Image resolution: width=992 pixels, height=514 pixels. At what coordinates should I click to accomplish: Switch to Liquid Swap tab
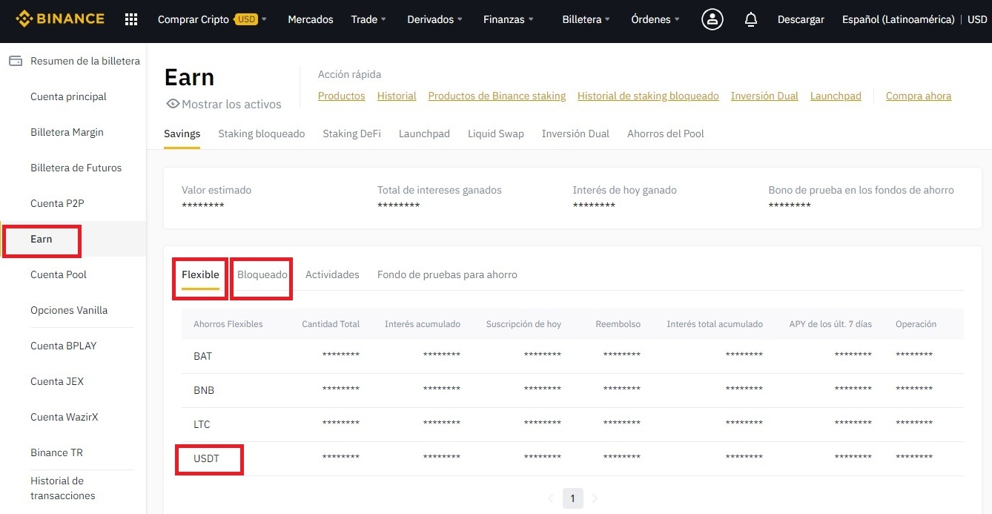[x=496, y=134]
